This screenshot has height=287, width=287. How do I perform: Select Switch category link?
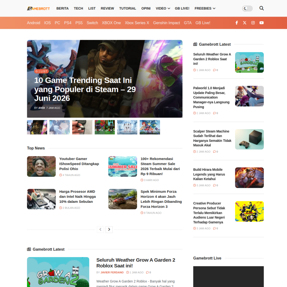tap(92, 23)
